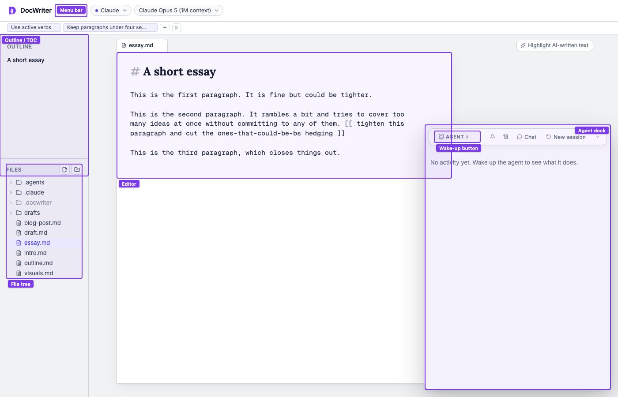This screenshot has height=397, width=618.
Task: Click the drafts folder icon
Action: coord(19,213)
